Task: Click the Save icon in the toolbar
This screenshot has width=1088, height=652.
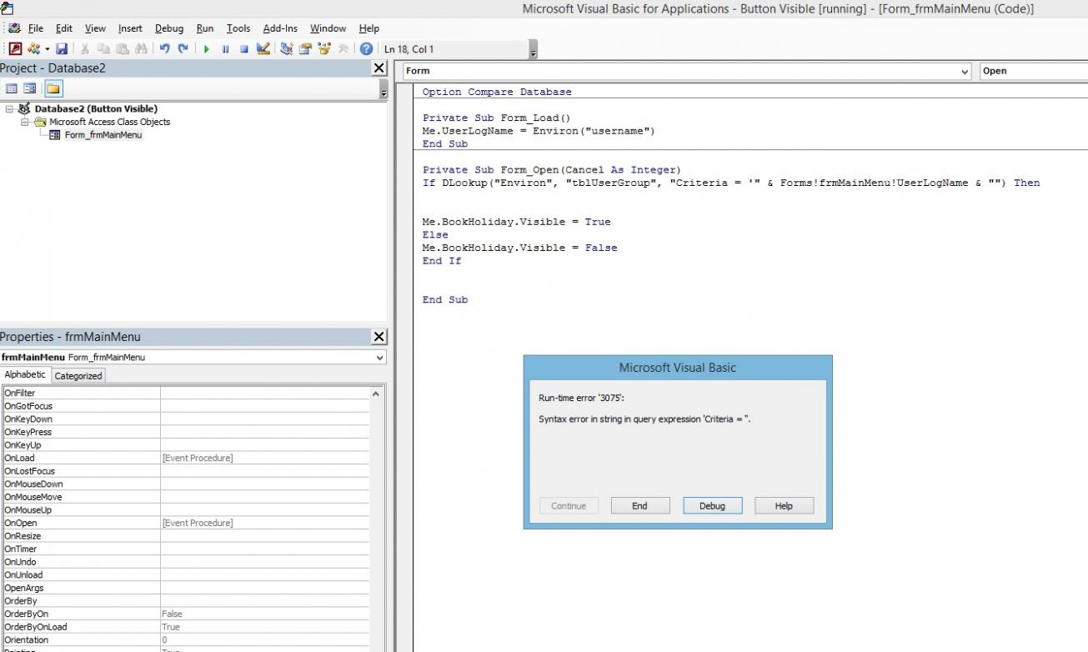Action: [x=62, y=49]
